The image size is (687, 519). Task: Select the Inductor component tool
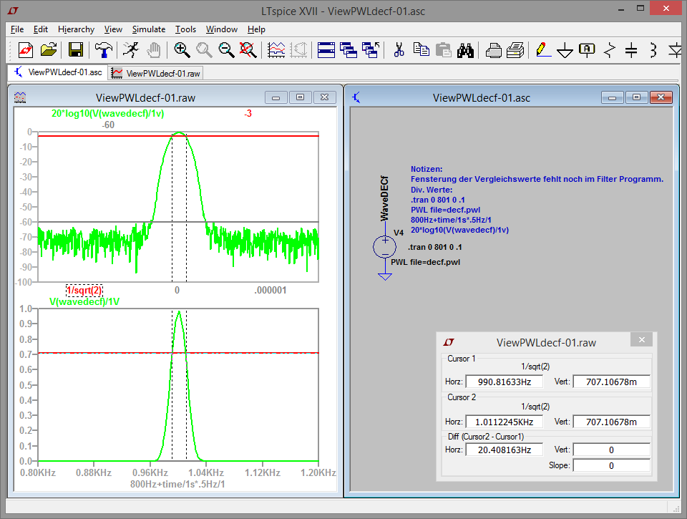click(x=653, y=50)
